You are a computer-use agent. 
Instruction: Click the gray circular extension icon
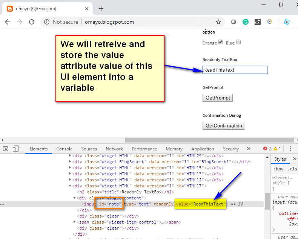233,22
